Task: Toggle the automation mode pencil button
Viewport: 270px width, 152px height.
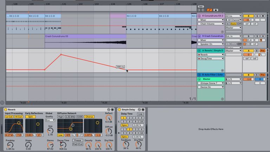Action: [x=210, y=10]
